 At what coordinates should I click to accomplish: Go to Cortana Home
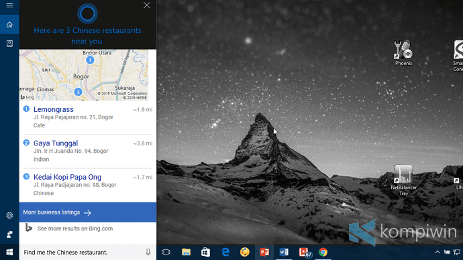9,25
